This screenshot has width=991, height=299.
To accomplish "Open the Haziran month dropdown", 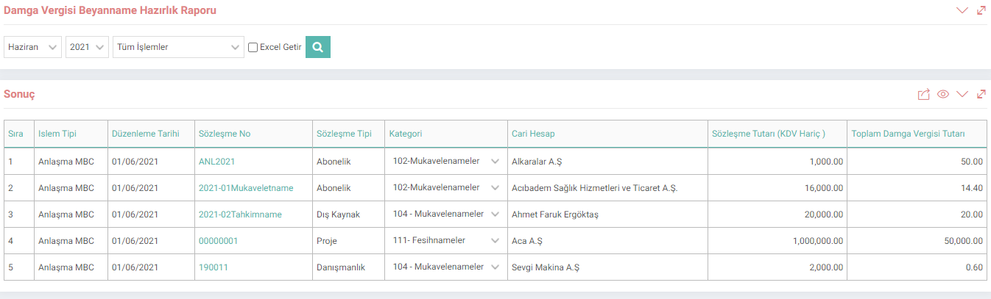I will [33, 47].
